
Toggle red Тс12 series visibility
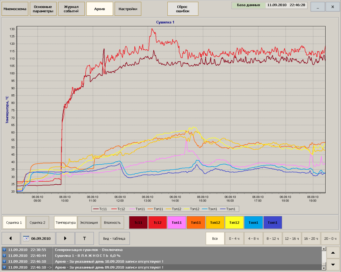tap(158, 222)
